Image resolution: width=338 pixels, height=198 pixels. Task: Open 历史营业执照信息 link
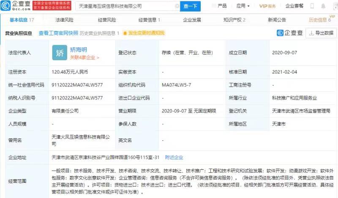[99, 33]
